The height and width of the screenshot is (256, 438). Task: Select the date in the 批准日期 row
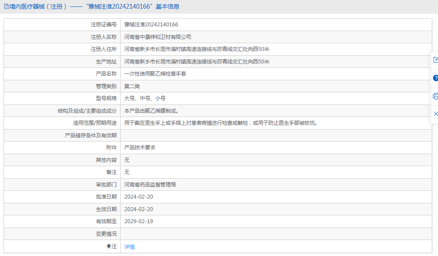[x=138, y=197]
